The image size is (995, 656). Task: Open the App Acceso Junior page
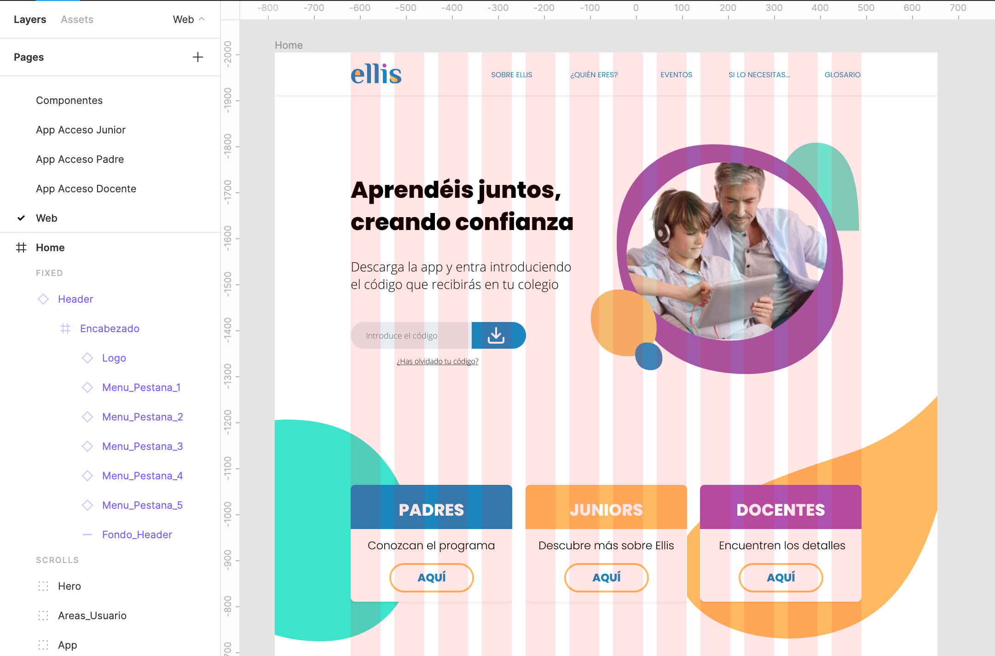click(x=81, y=130)
